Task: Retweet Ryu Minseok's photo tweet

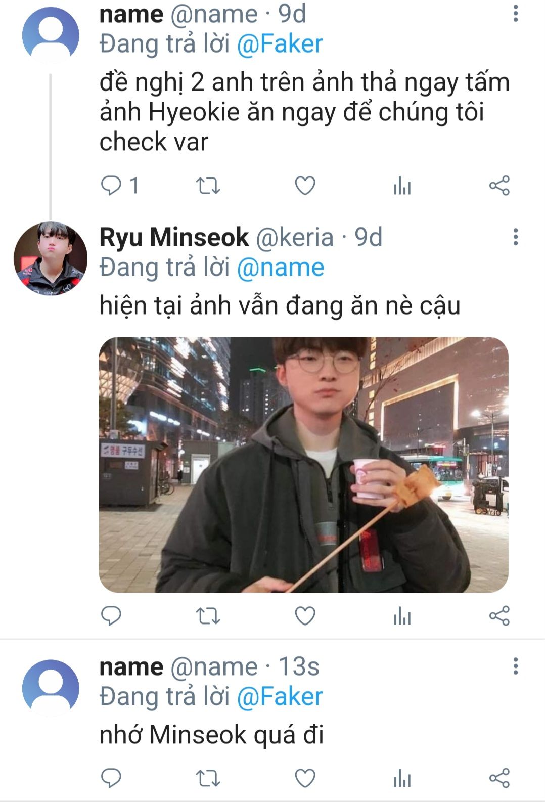Action: point(208,616)
